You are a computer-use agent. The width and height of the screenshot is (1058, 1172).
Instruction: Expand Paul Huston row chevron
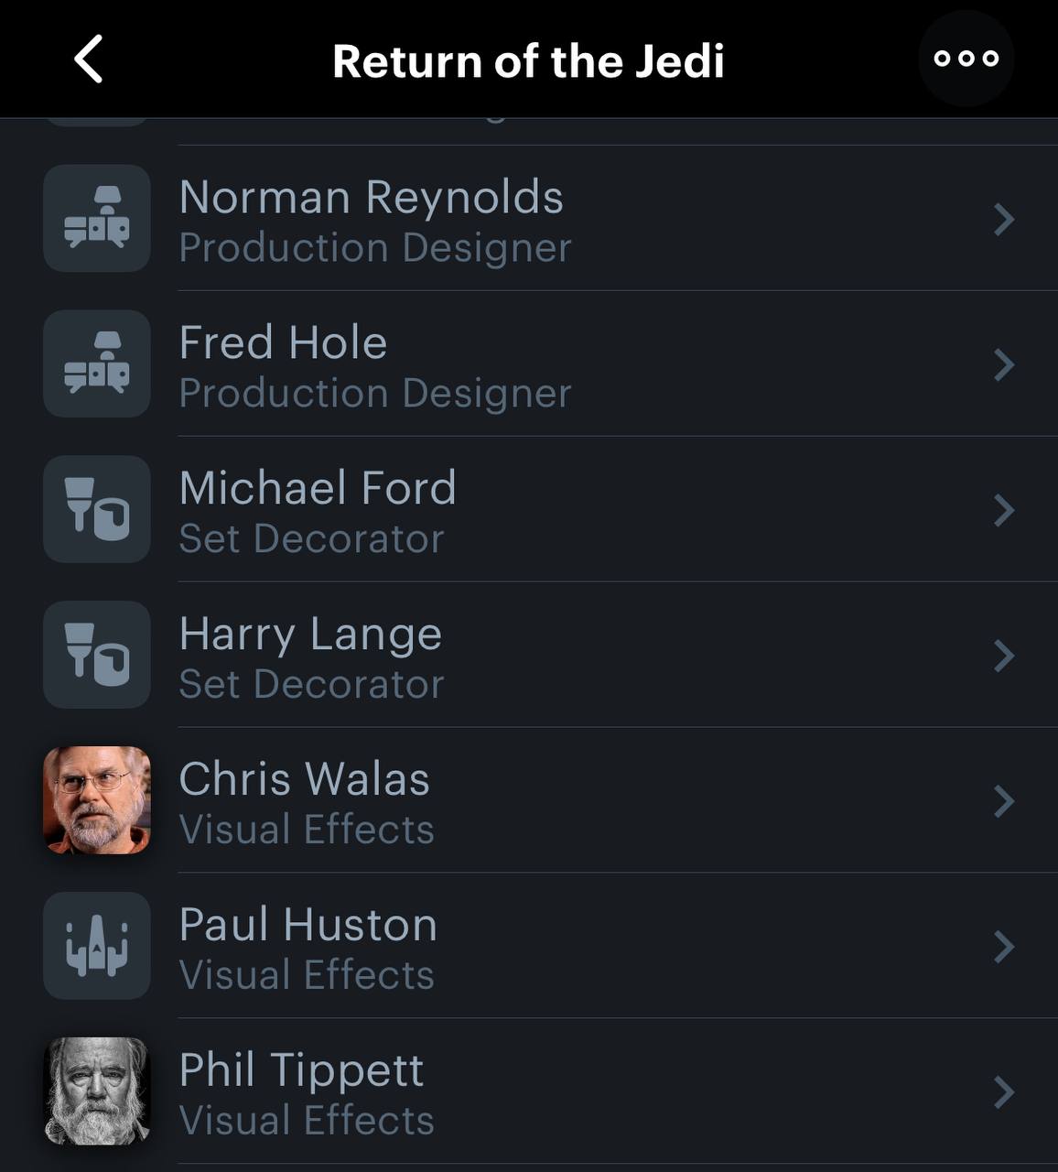pos(1004,947)
